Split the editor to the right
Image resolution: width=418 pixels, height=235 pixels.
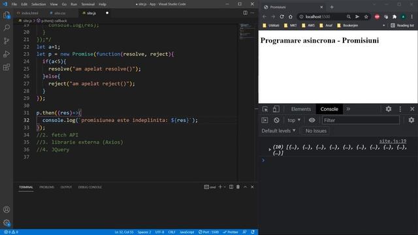[x=245, y=13]
